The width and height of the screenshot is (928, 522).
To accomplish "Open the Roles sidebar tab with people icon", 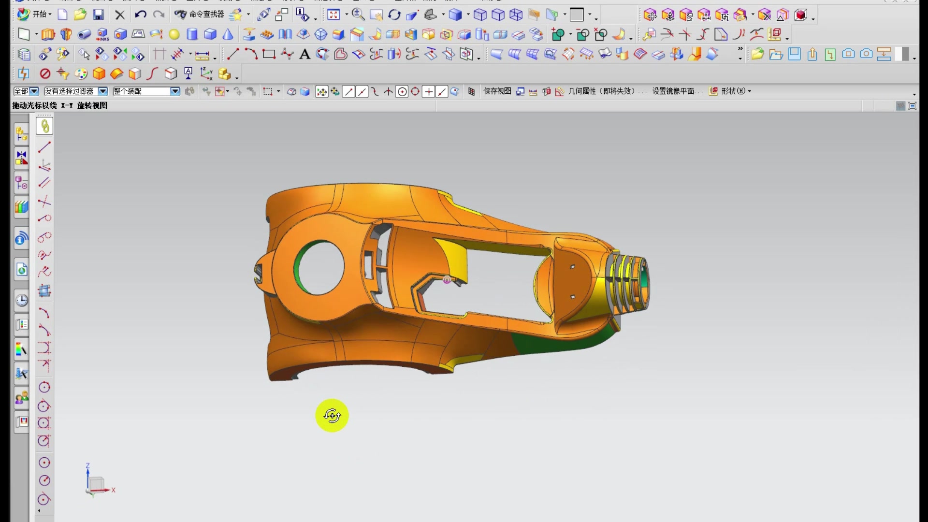I will 22,398.
